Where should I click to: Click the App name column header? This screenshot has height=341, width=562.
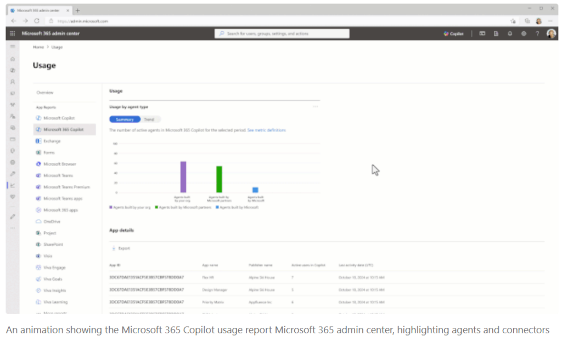210,265
